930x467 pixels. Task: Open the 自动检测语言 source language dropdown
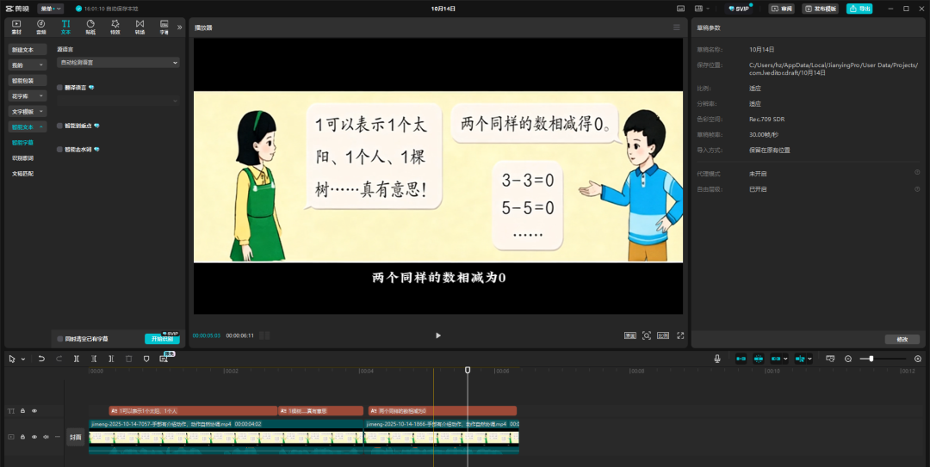[x=118, y=62]
